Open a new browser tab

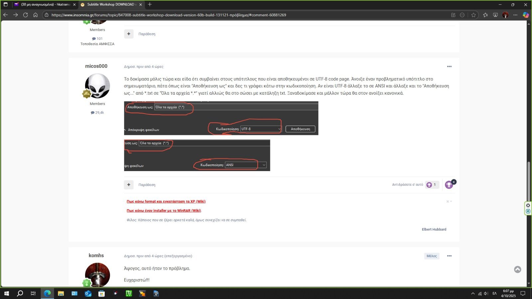coord(150,4)
